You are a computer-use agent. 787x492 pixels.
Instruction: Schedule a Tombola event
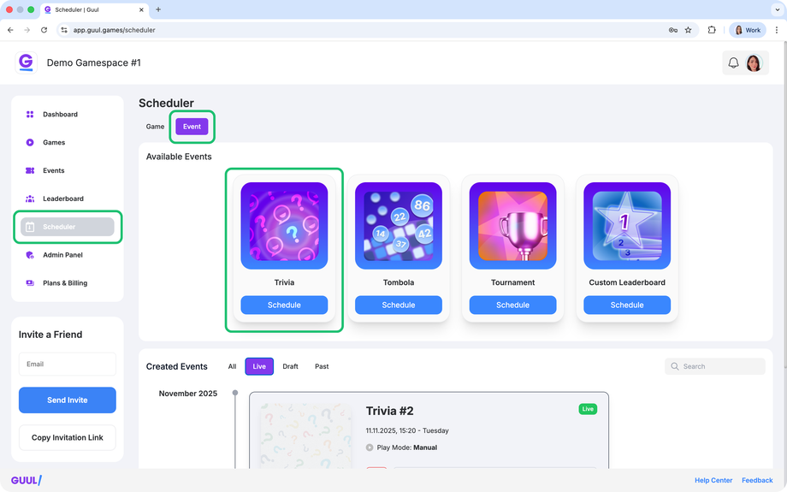399,305
